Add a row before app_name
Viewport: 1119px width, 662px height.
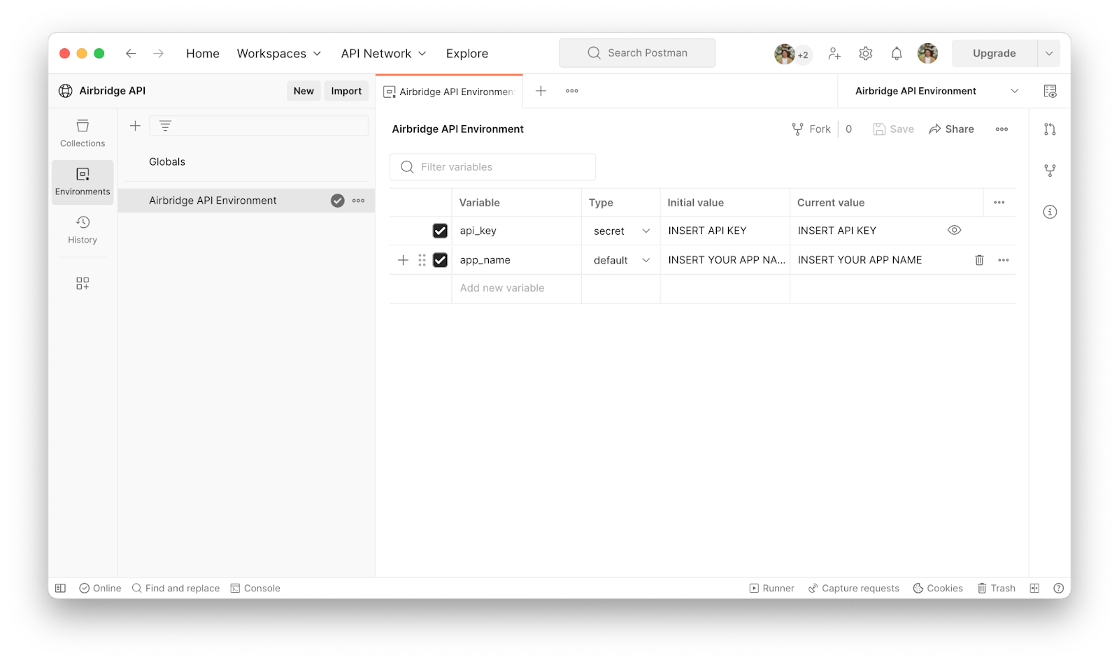[403, 260]
